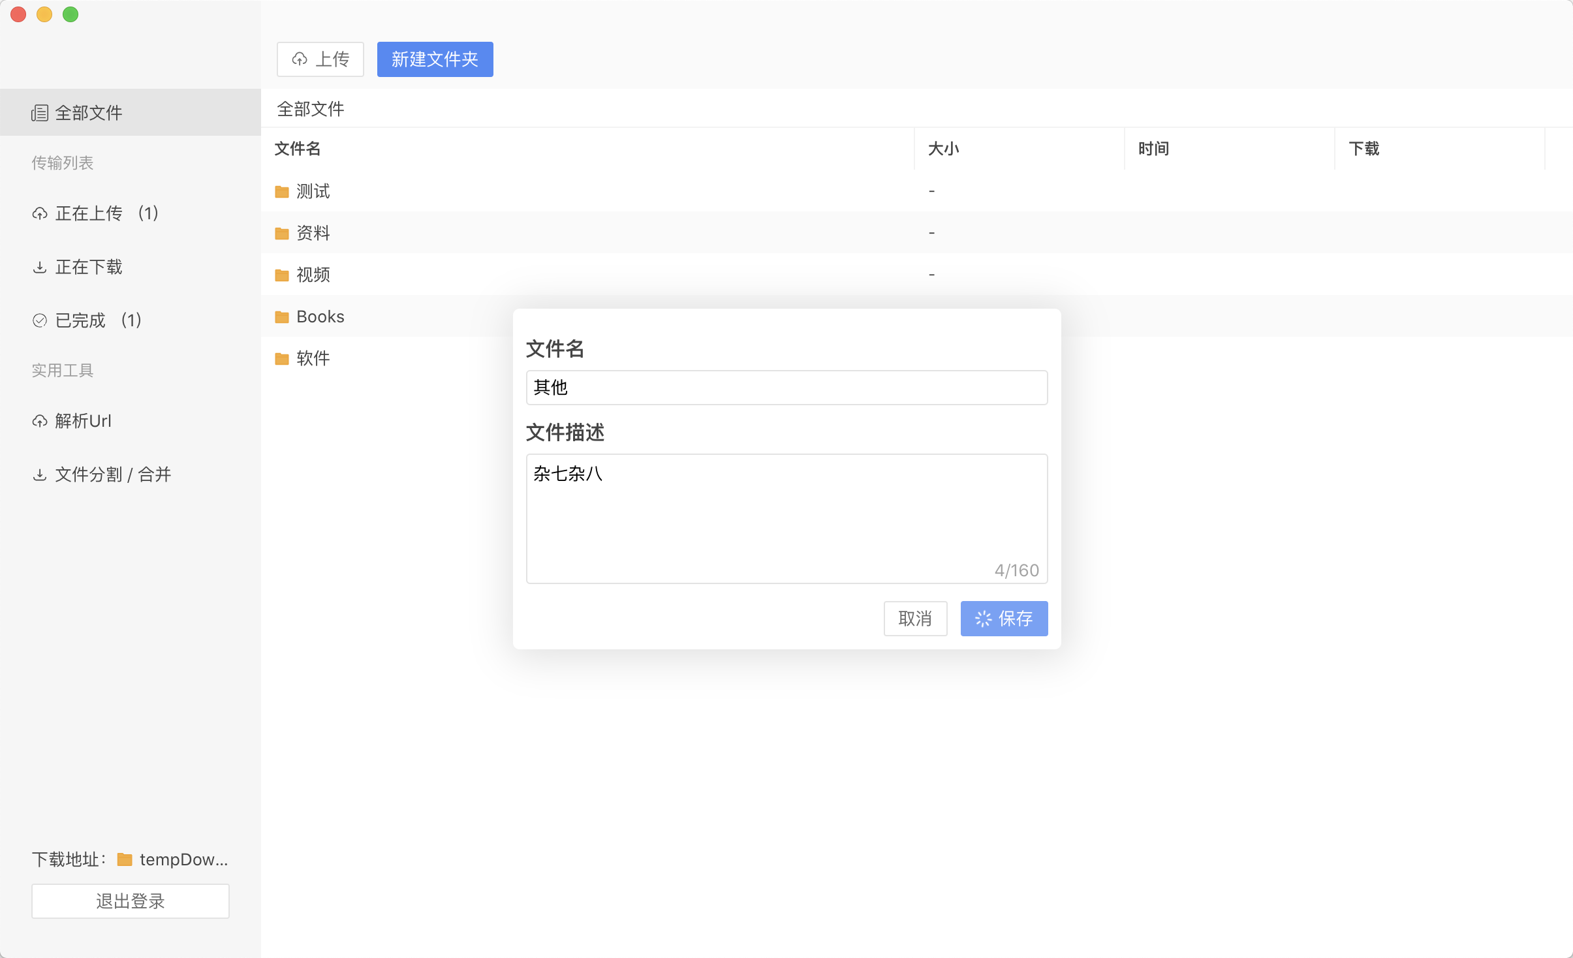Open the 软件 folder
The image size is (1573, 958).
[313, 358]
